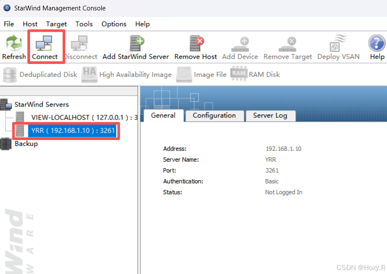Screen dimensions: 387x274
Task: Switch to the Configuration tab
Action: [x=214, y=116]
